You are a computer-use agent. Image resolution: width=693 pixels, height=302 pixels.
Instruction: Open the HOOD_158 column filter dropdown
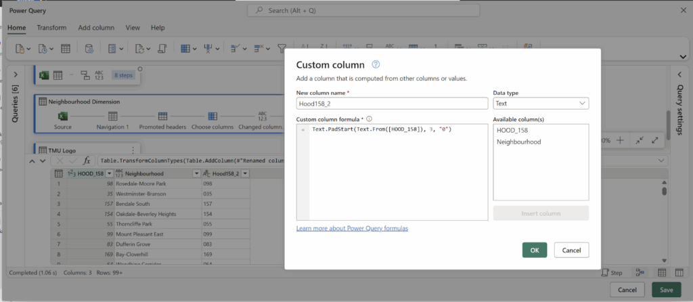[109, 174]
